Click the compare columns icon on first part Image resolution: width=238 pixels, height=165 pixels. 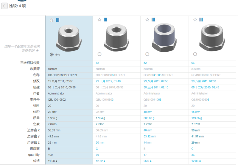point(58,20)
